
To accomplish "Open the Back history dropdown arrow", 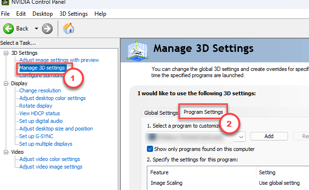I will (36, 29).
